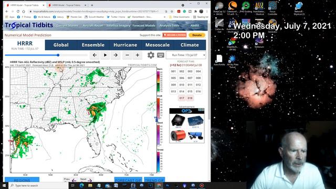
Task: Open PHD Guiding 2 desktop shortcut
Action: click(x=246, y=8)
